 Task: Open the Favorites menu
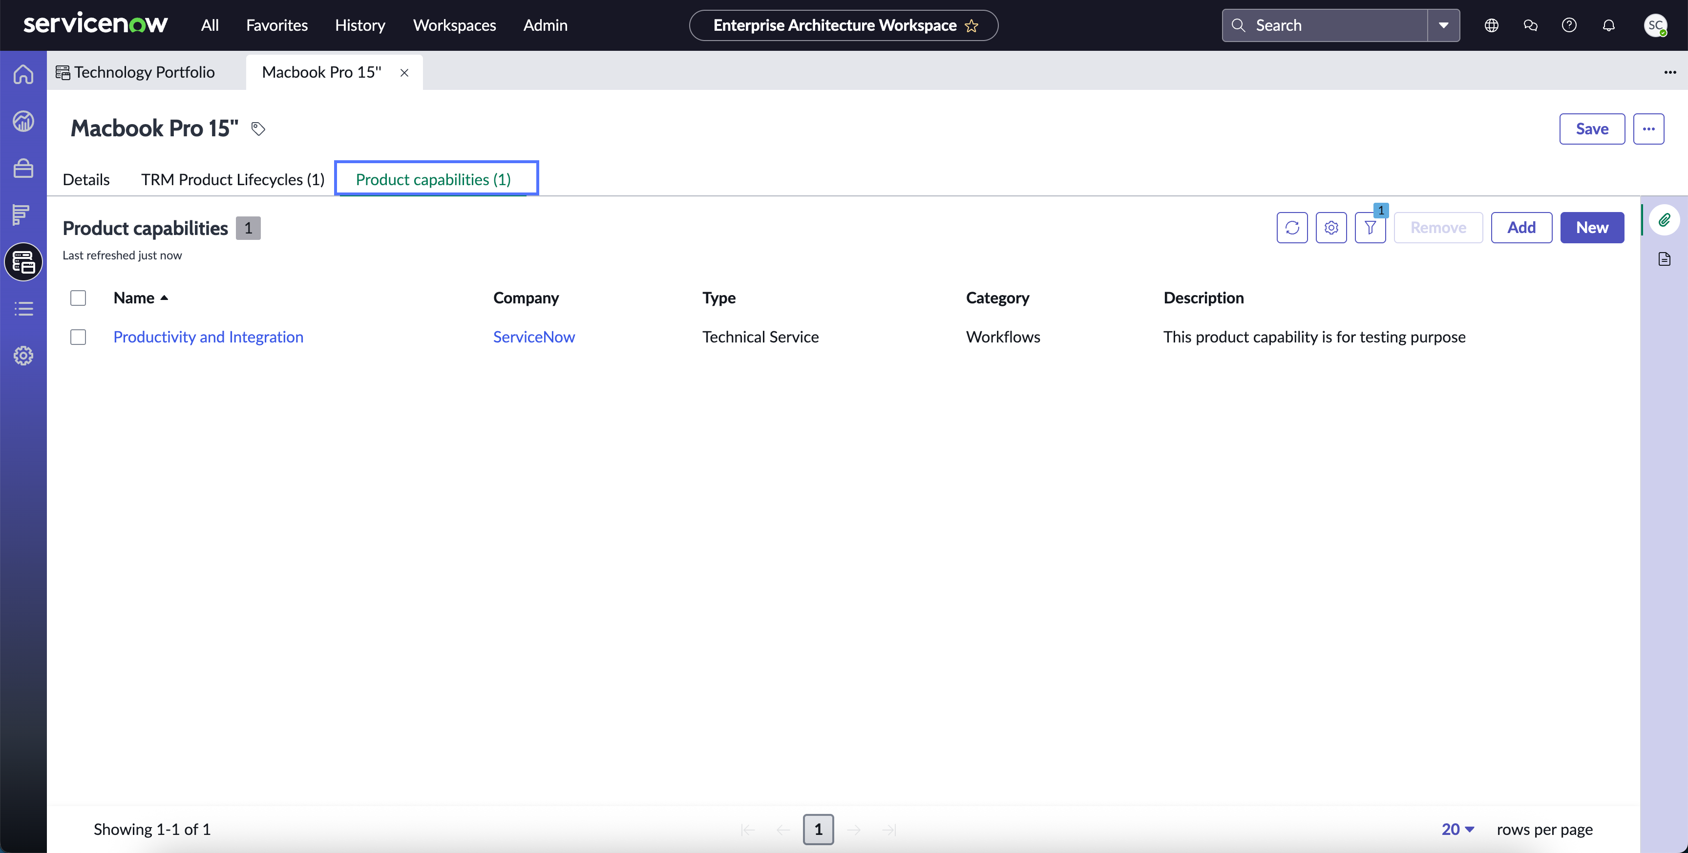point(276,25)
